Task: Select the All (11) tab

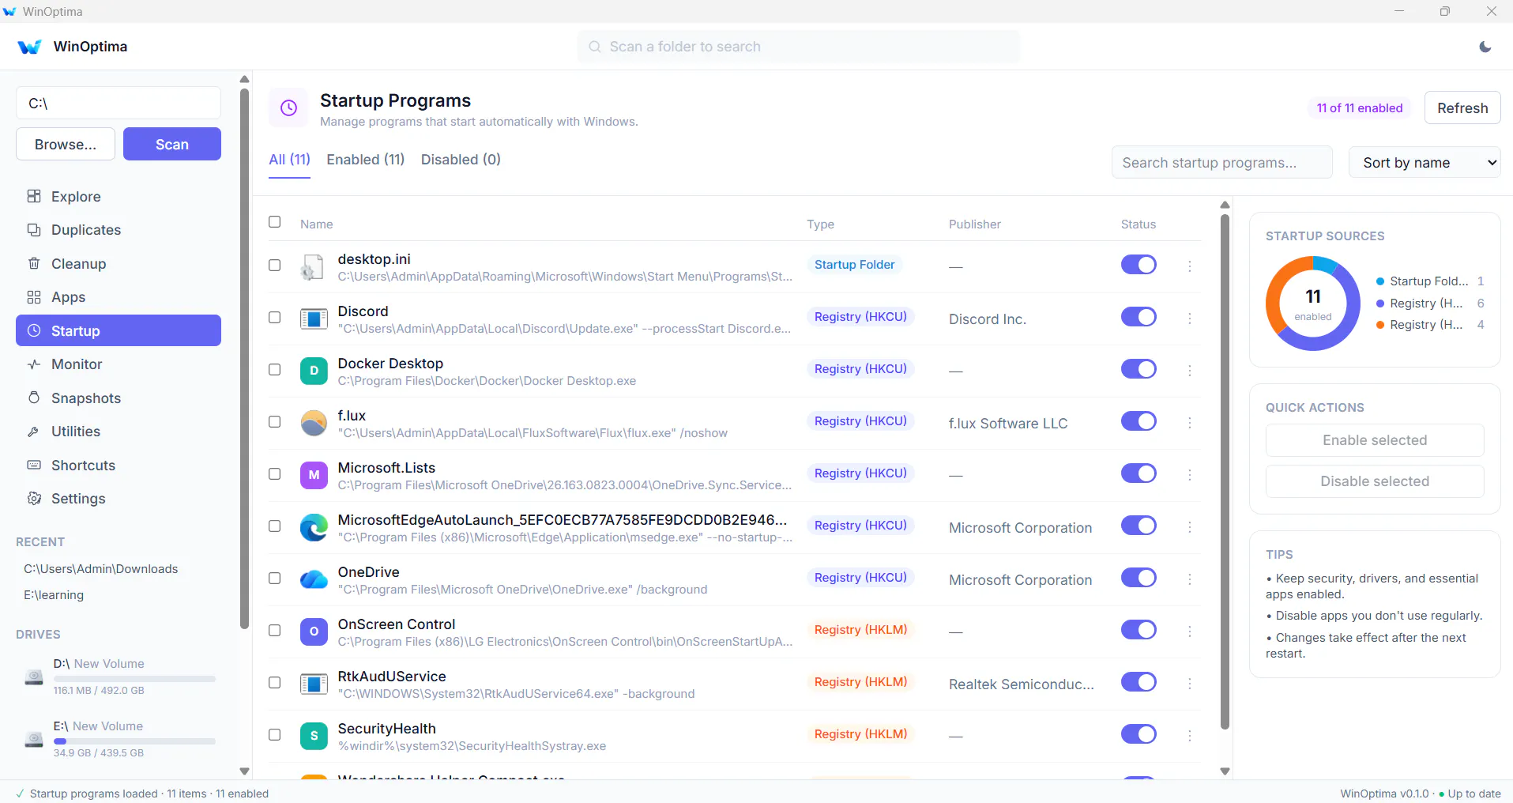Action: point(289,160)
